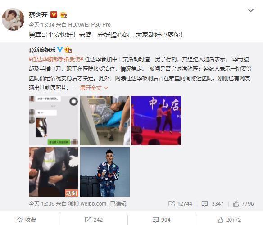263x225 pixels.
Task: Open the post options chevron menu
Action: (x=251, y=10)
